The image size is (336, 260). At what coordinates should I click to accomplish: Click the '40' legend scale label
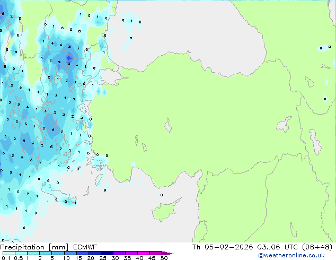(139, 258)
